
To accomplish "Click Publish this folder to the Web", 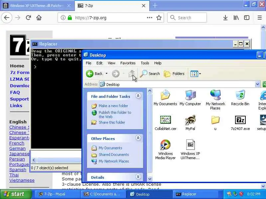I will click(x=115, y=114).
